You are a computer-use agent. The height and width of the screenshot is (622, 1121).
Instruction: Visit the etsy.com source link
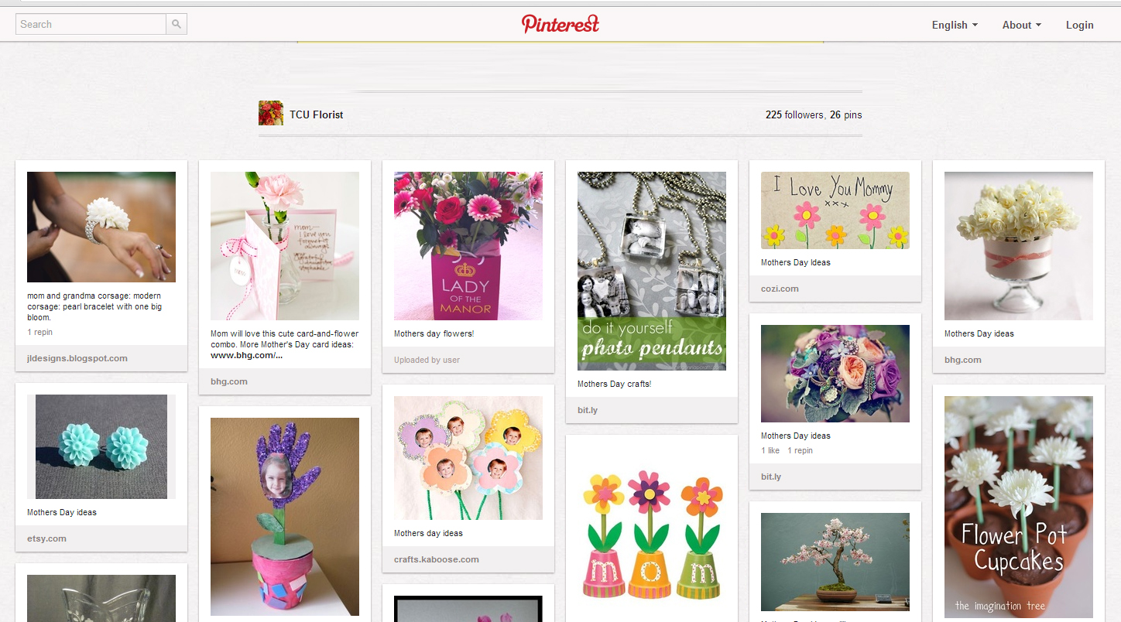coord(46,538)
